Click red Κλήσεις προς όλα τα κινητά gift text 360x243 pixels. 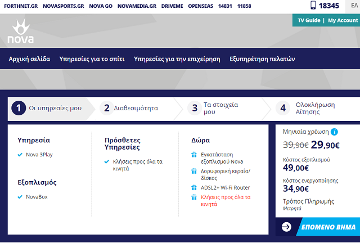(226, 200)
